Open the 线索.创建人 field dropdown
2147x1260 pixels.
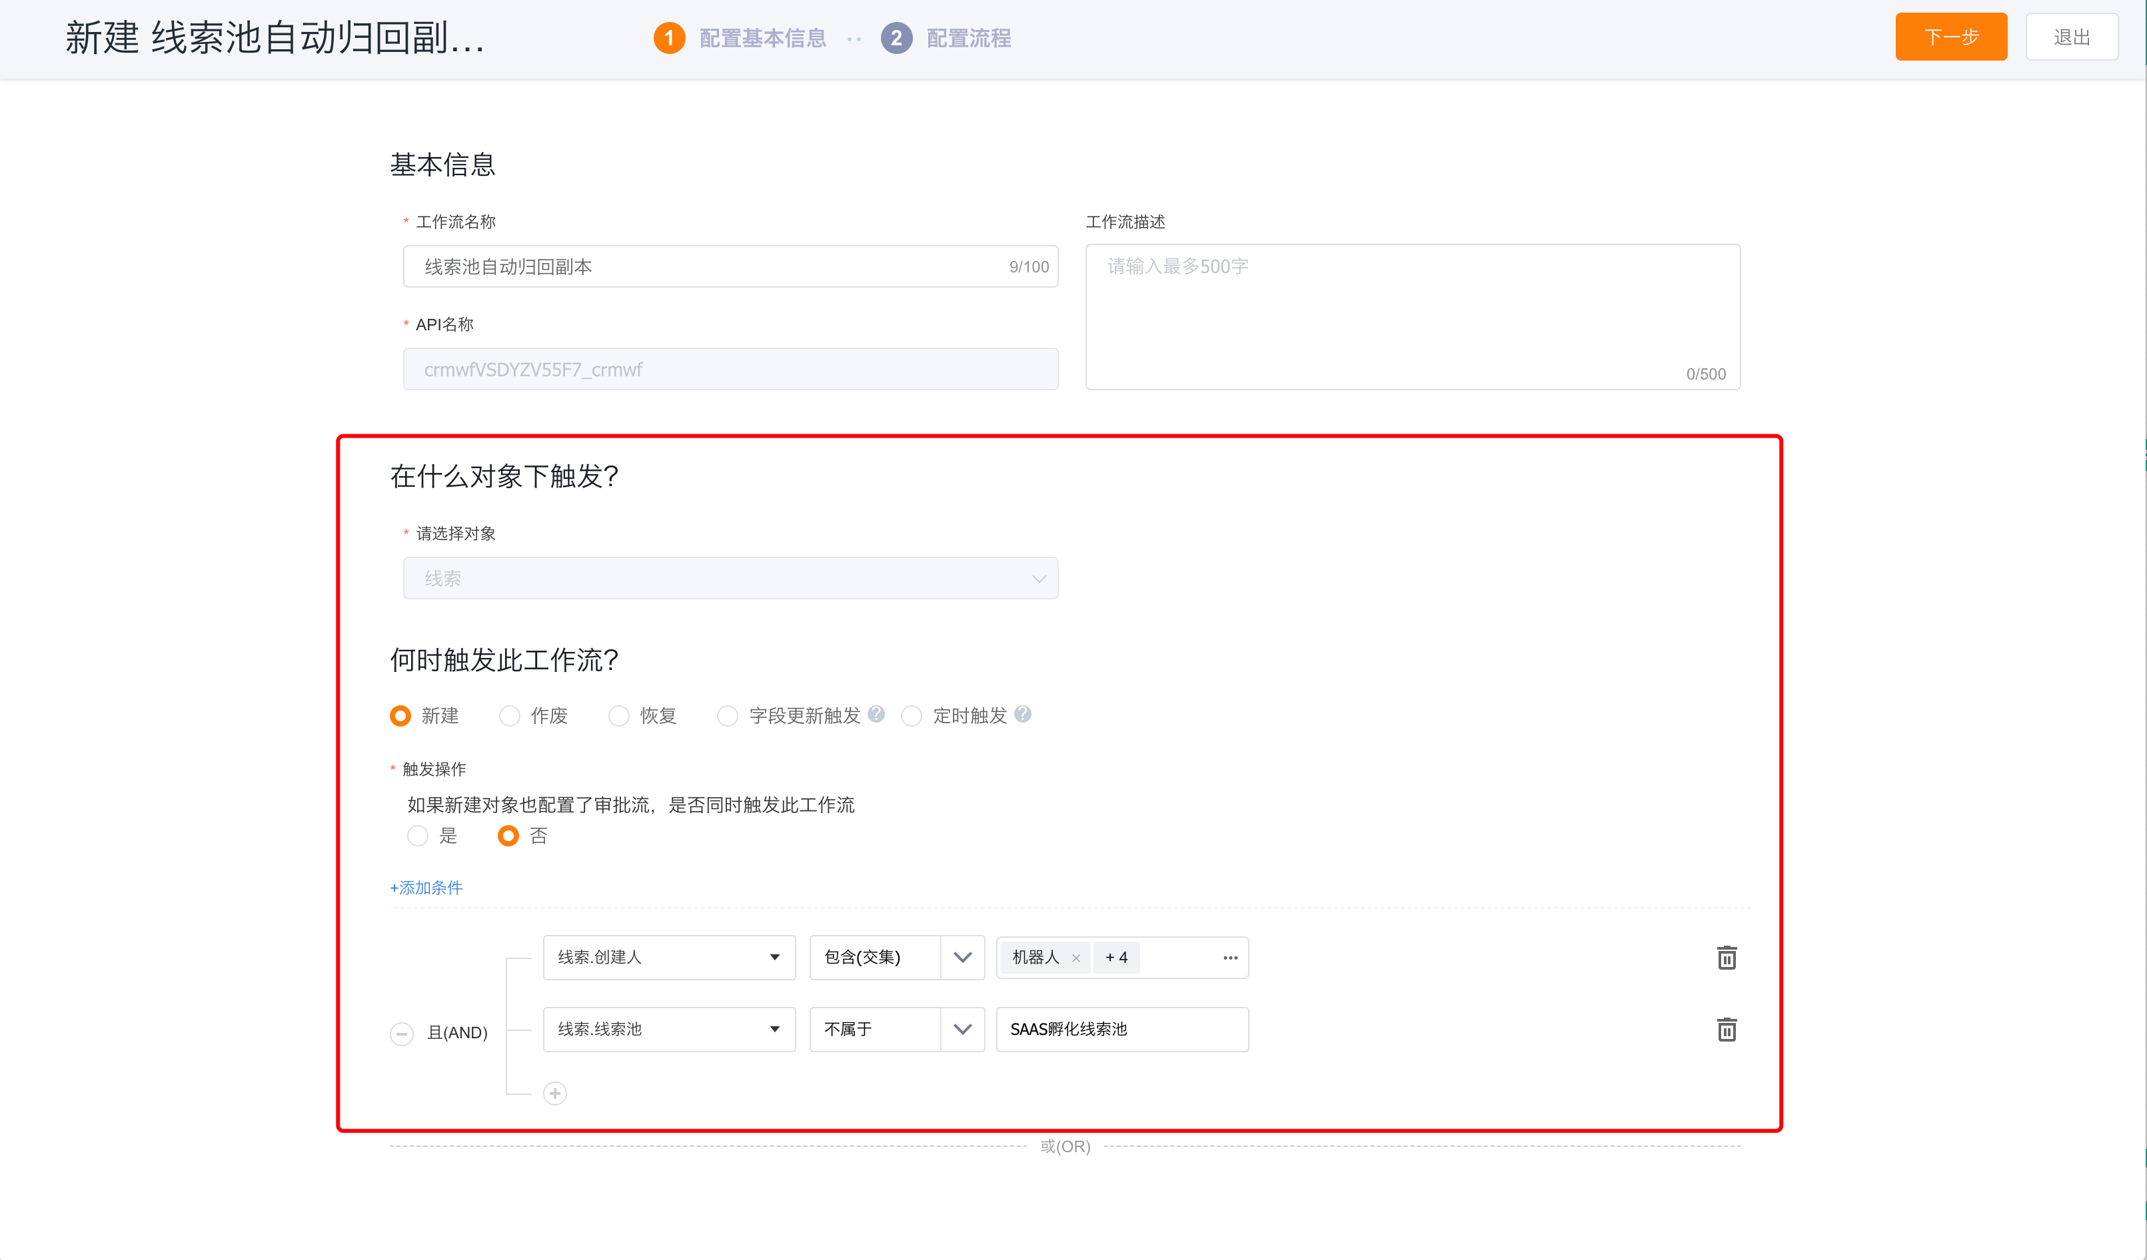(669, 958)
